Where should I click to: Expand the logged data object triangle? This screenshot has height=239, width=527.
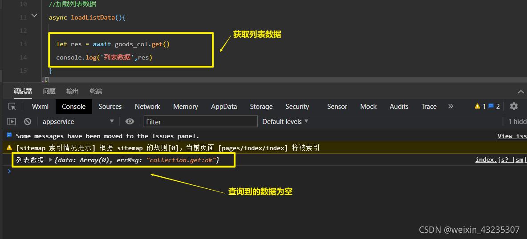pyautogui.click(x=51, y=160)
